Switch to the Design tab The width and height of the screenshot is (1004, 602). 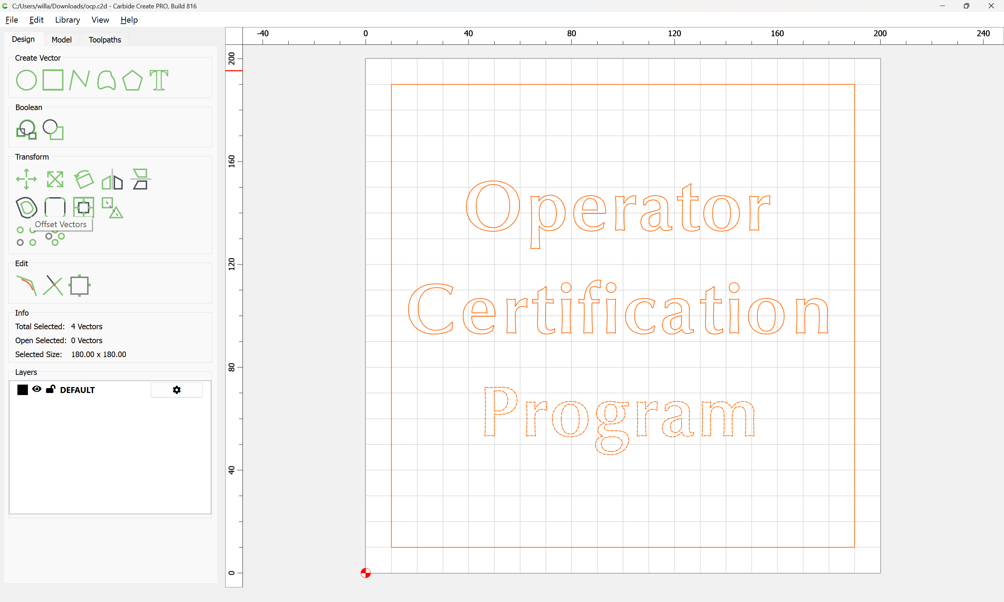[x=23, y=39]
